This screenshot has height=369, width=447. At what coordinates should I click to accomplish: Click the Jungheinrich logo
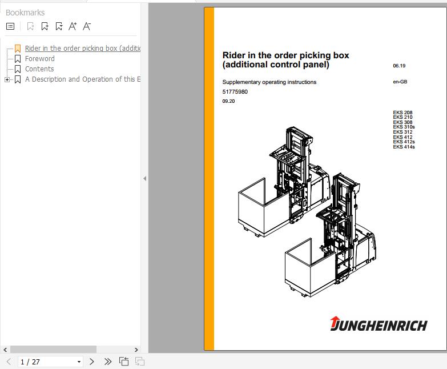(x=378, y=324)
